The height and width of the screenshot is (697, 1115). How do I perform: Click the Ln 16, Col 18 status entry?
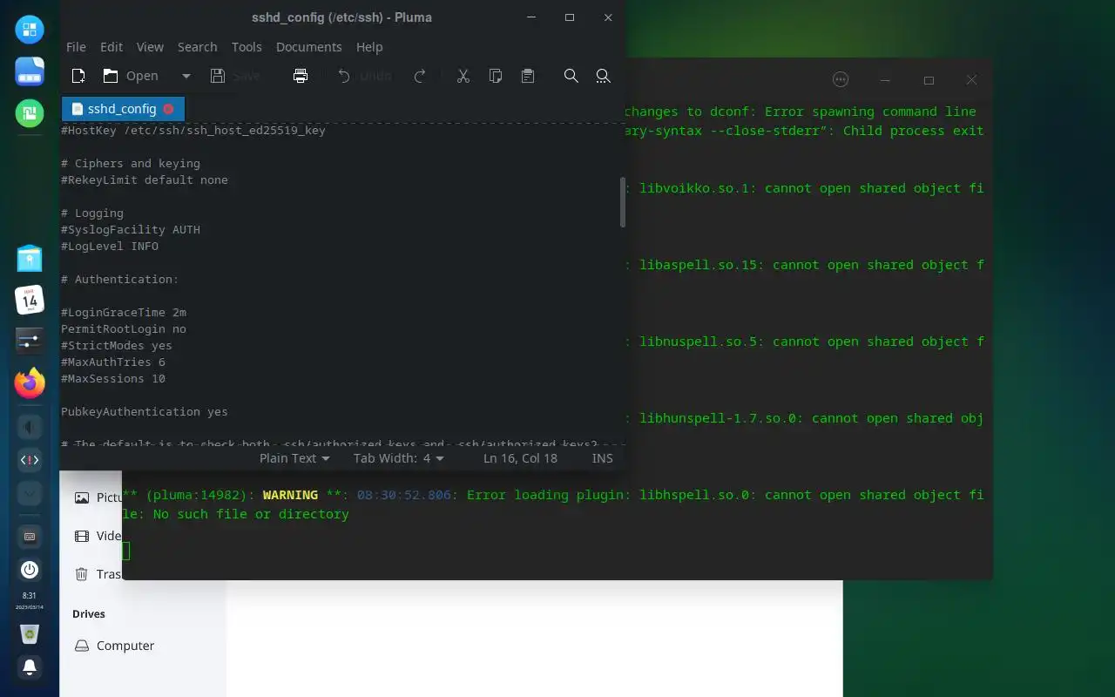point(520,458)
